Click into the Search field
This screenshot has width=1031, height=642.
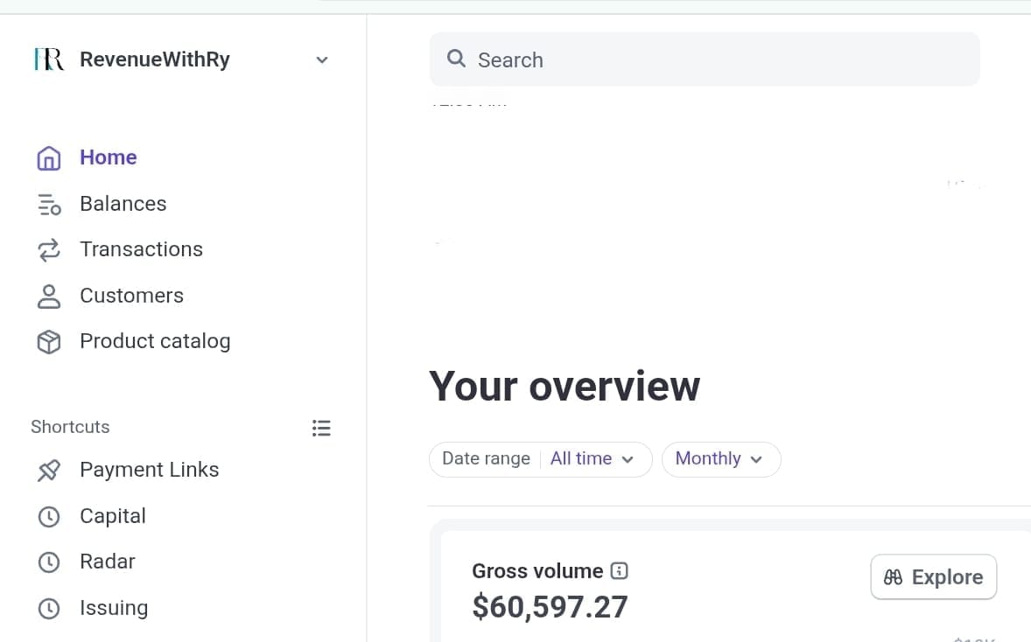[x=705, y=59]
